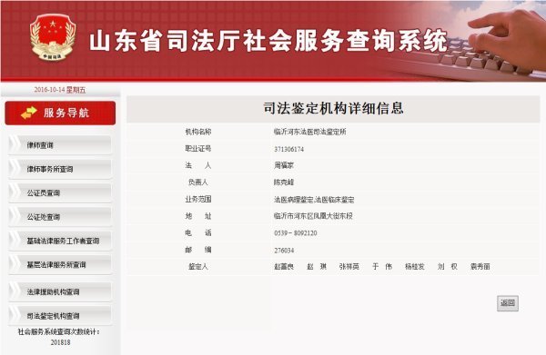Select appraiser name 张祥英

pos(349,267)
